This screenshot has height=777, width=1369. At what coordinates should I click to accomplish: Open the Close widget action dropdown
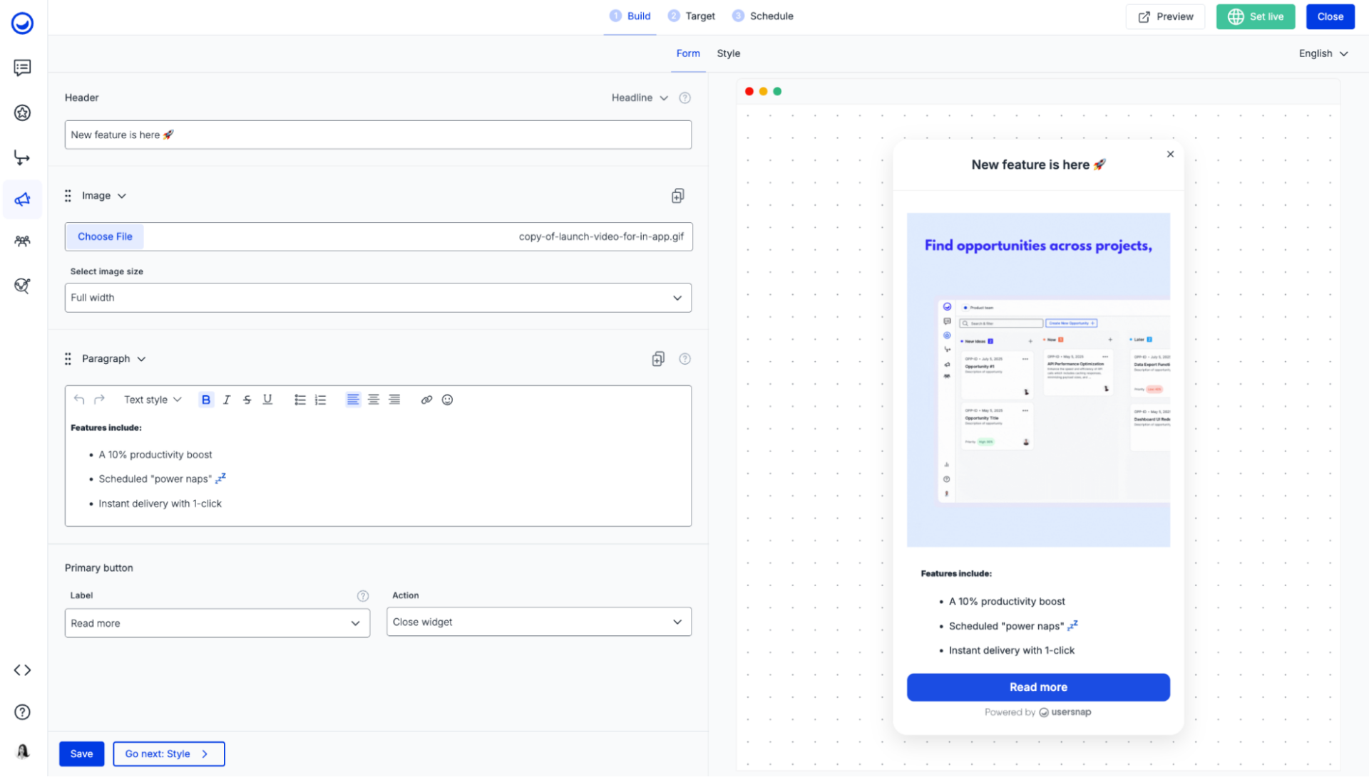point(538,622)
